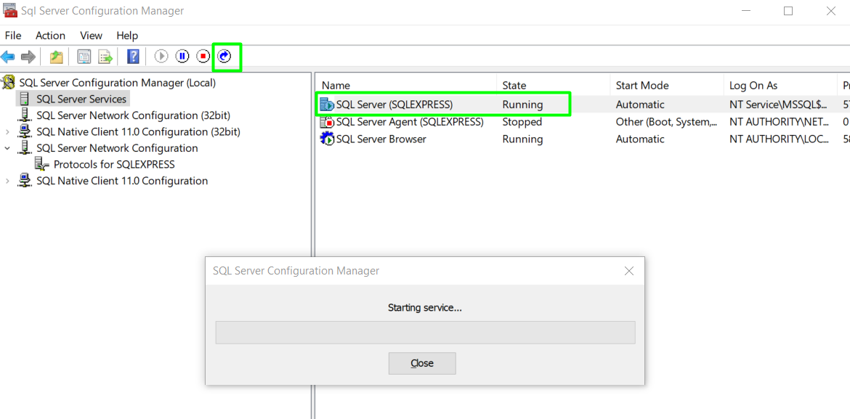Open the View menu
Image resolution: width=850 pixels, height=419 pixels.
[91, 36]
